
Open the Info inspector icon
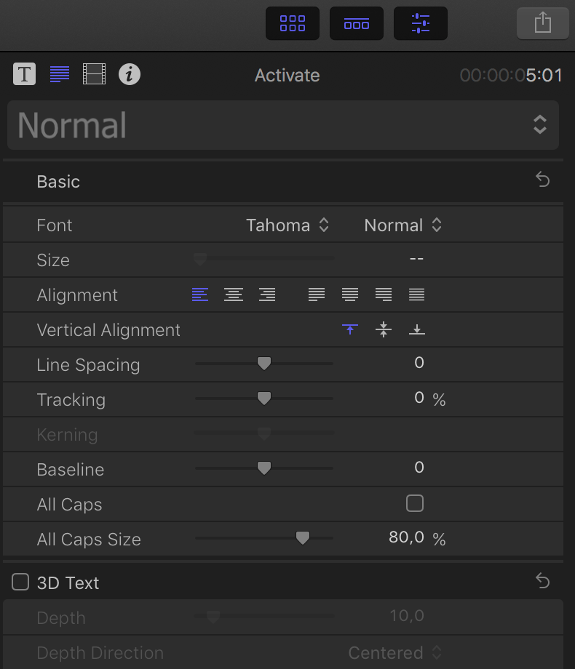[x=130, y=74]
